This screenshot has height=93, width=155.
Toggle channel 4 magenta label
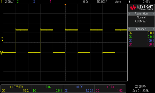point(50,2)
